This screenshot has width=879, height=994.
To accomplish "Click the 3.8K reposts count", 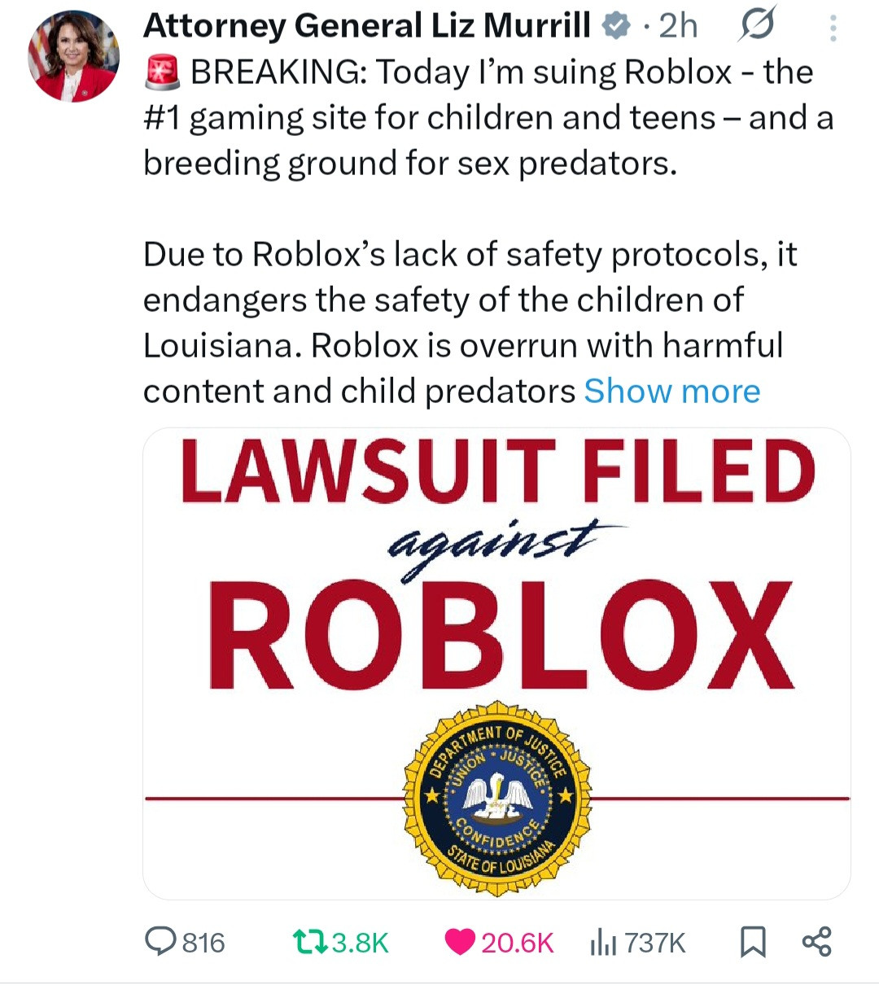I will point(360,943).
